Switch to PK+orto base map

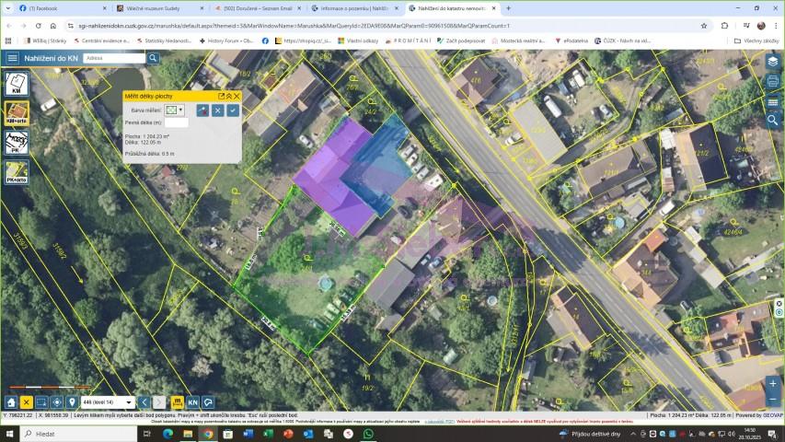pos(16,171)
